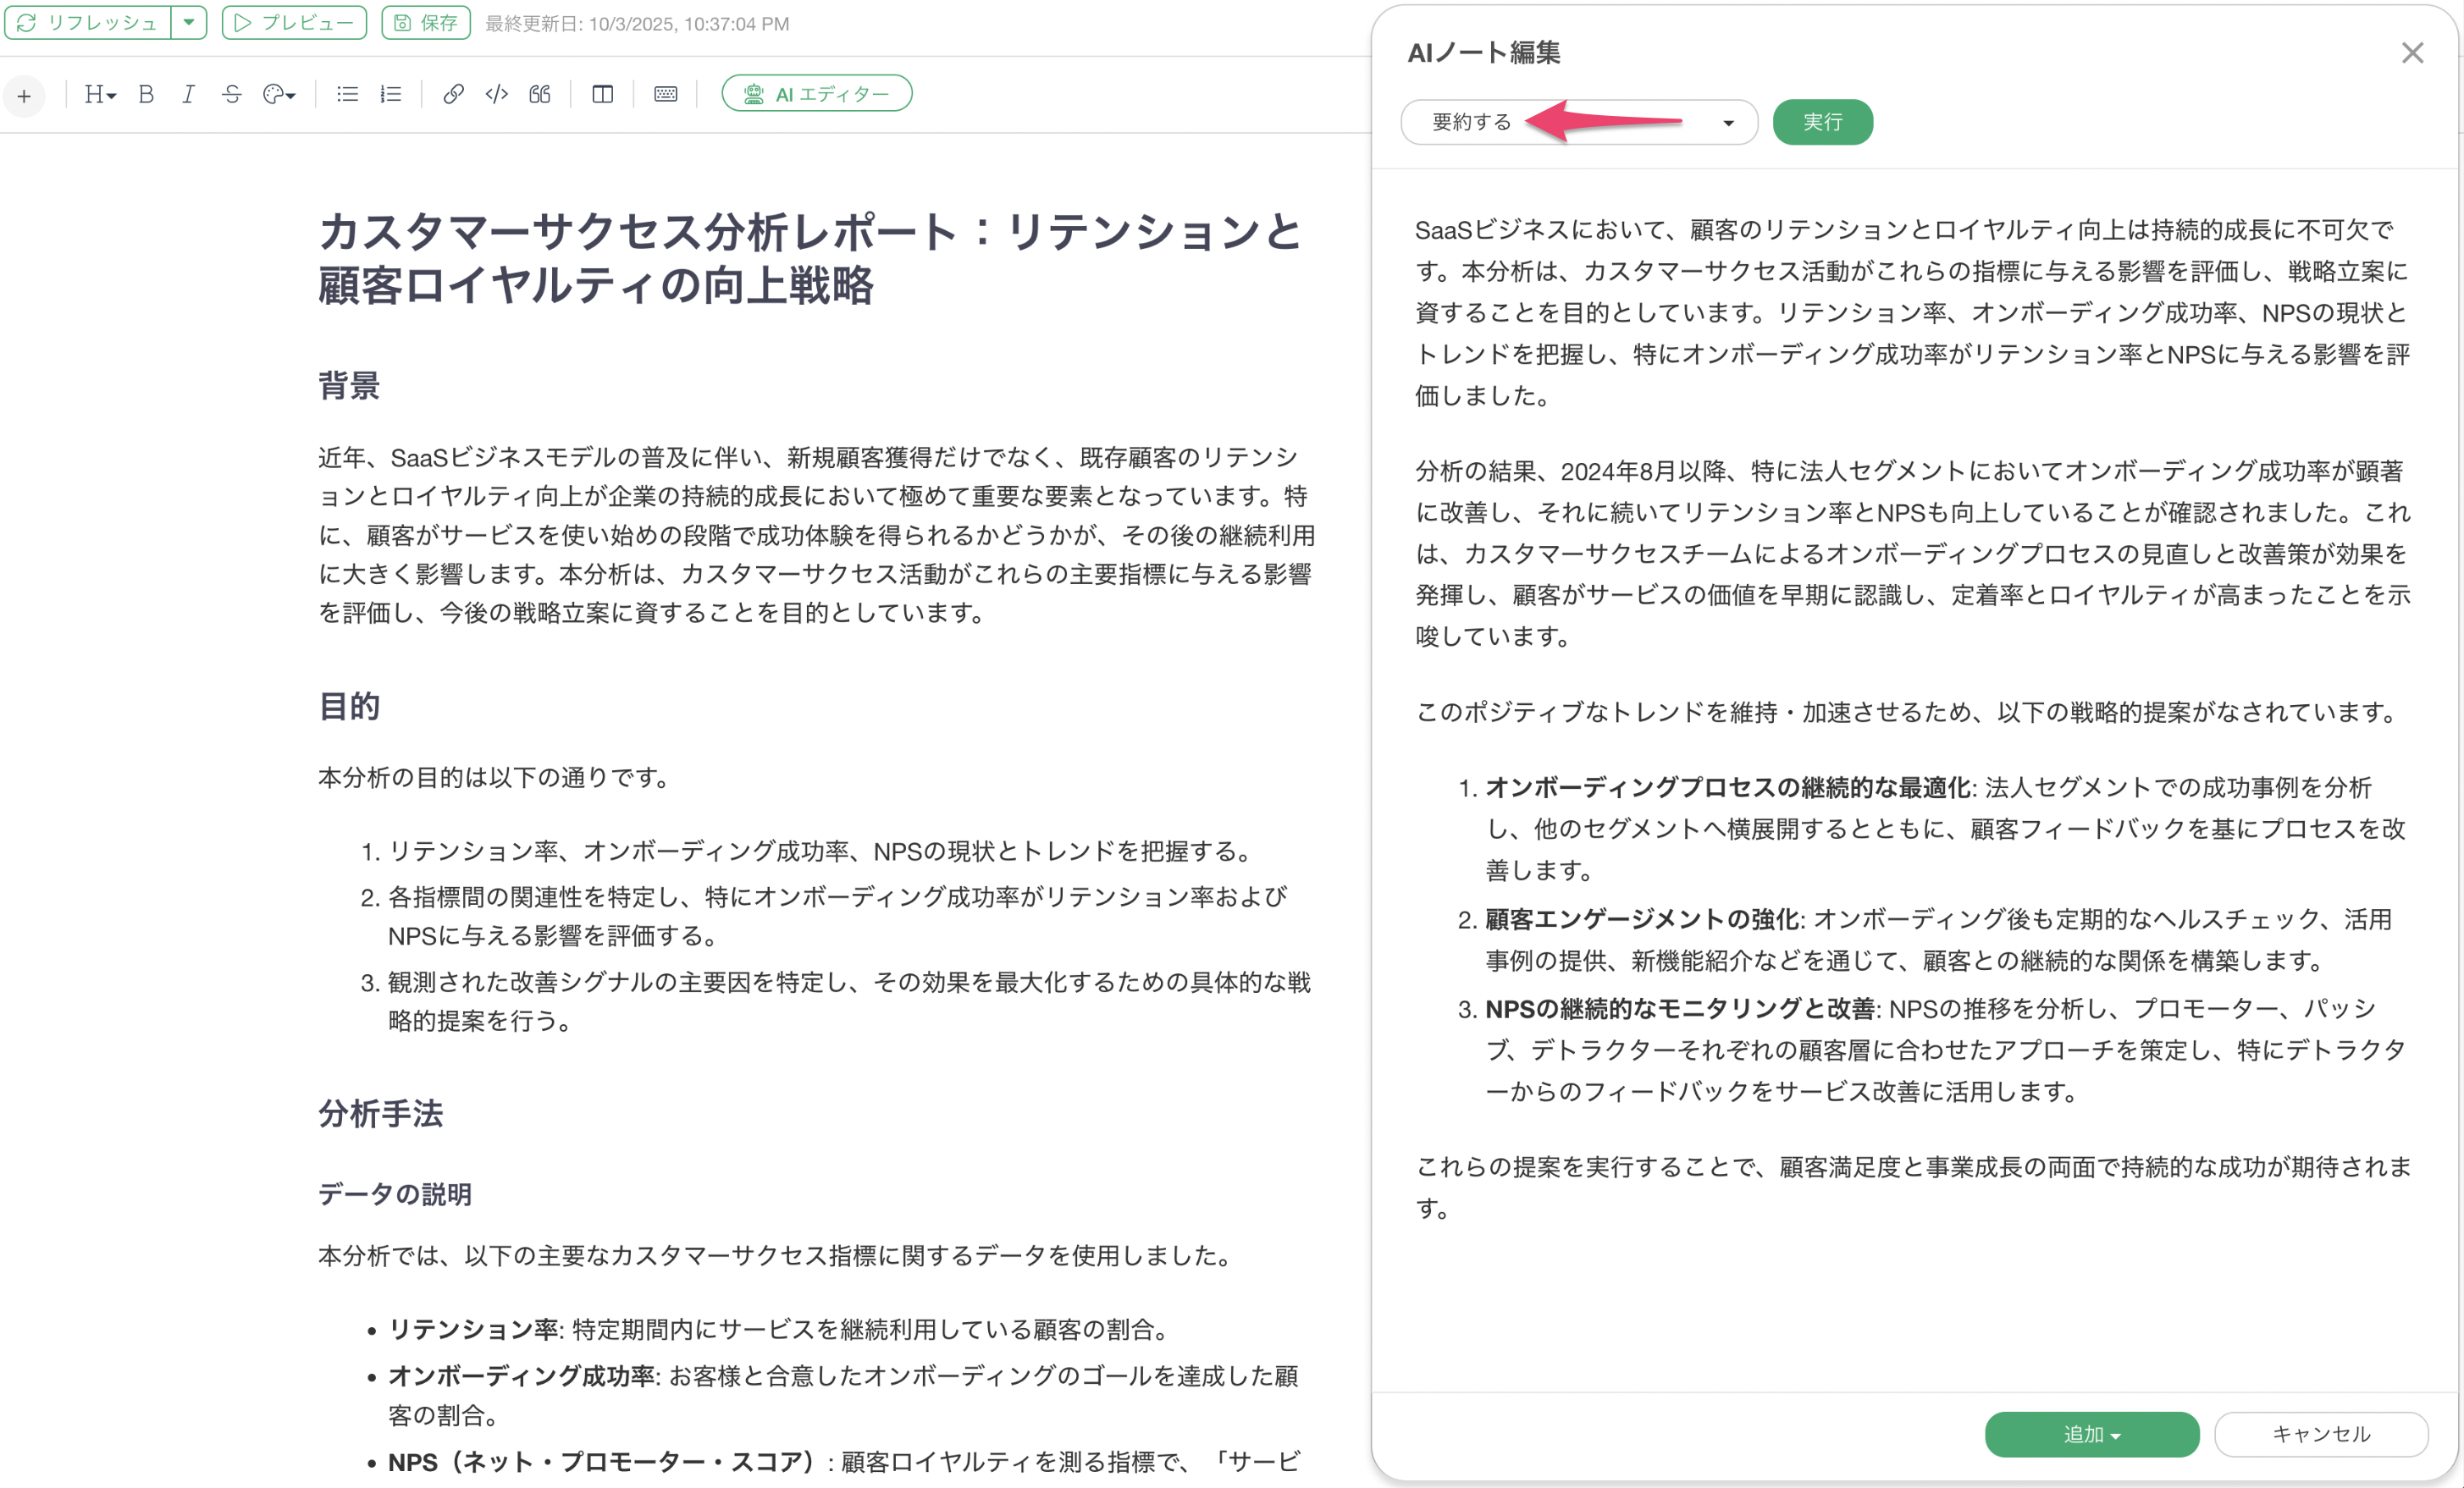
Task: Open the AI エディター
Action: pyautogui.click(x=816, y=94)
